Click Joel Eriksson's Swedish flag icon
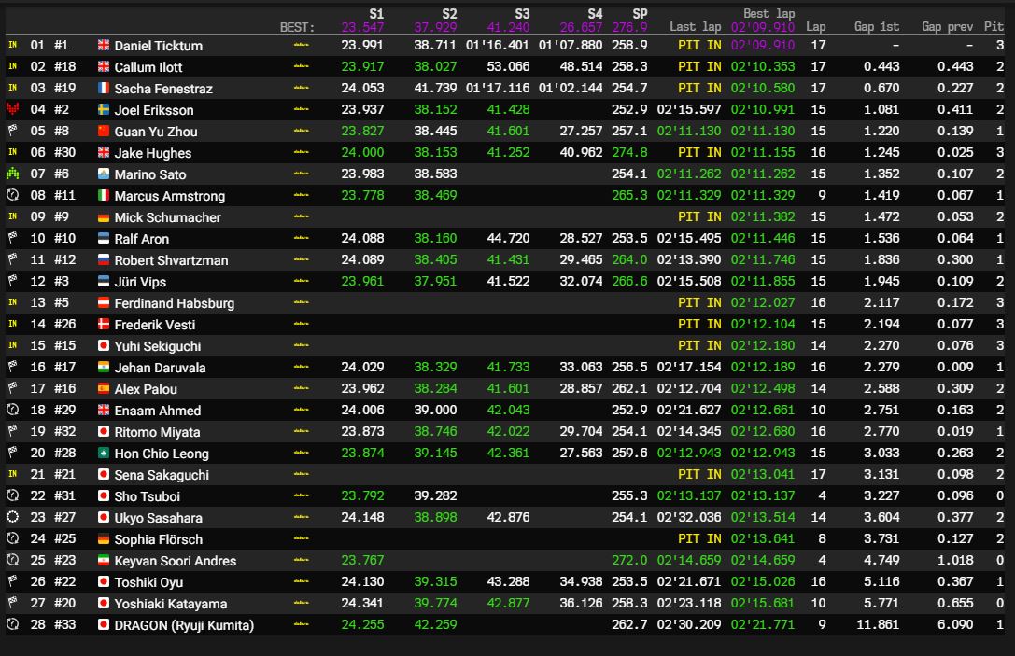 pos(104,109)
